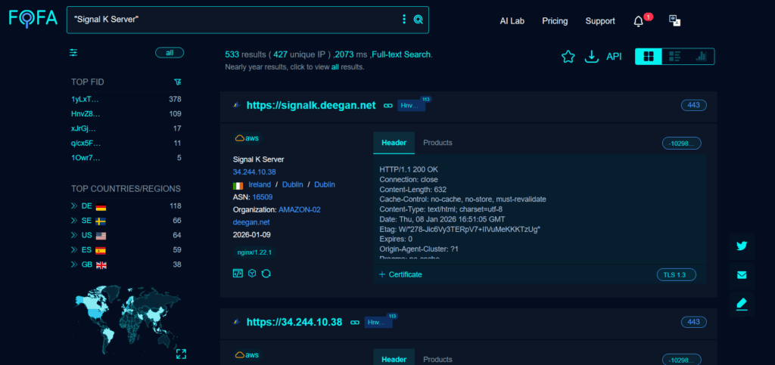Open the filter sliders icon
This screenshot has width=775, height=365.
(x=73, y=53)
